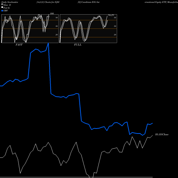Click the Fast K legend swatch
This screenshot has width=178, height=178.
(x=2, y=7)
